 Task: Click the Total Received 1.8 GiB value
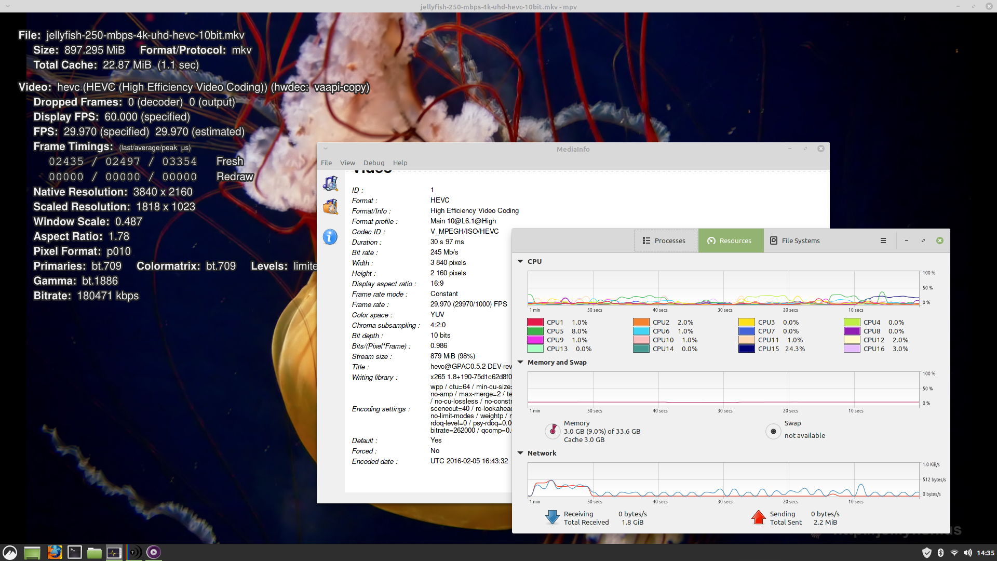click(x=632, y=523)
